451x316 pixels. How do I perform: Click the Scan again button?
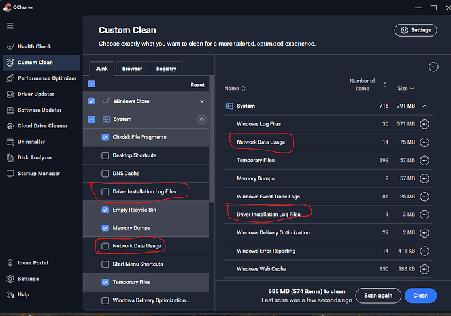[x=378, y=295]
